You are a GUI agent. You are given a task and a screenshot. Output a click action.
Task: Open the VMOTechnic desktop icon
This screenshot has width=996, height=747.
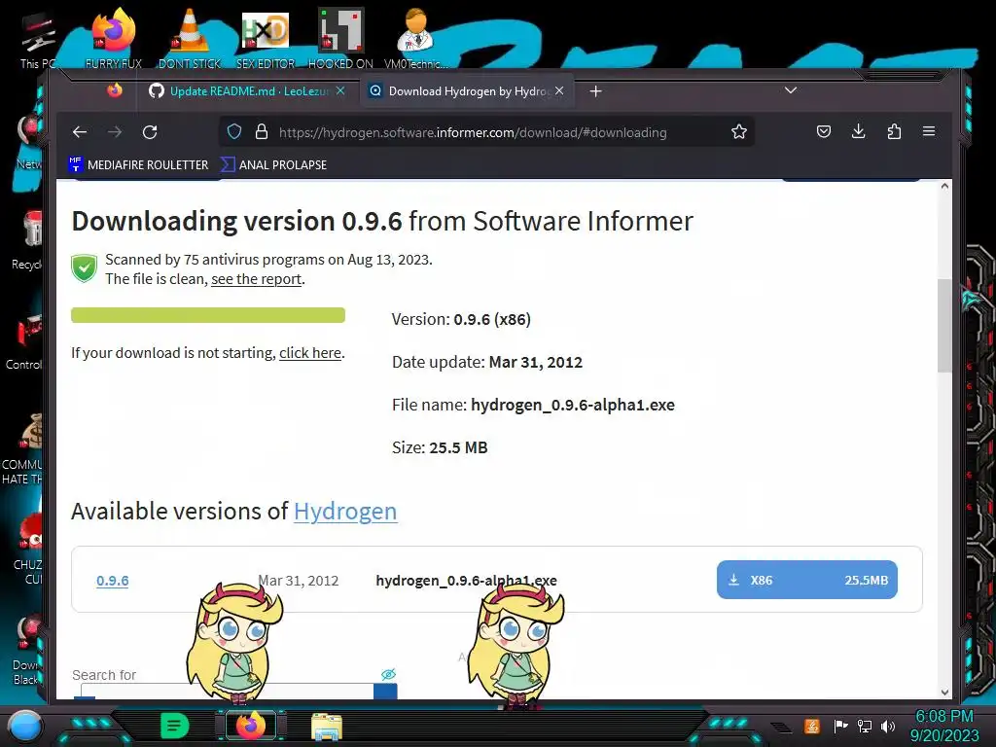click(415, 38)
